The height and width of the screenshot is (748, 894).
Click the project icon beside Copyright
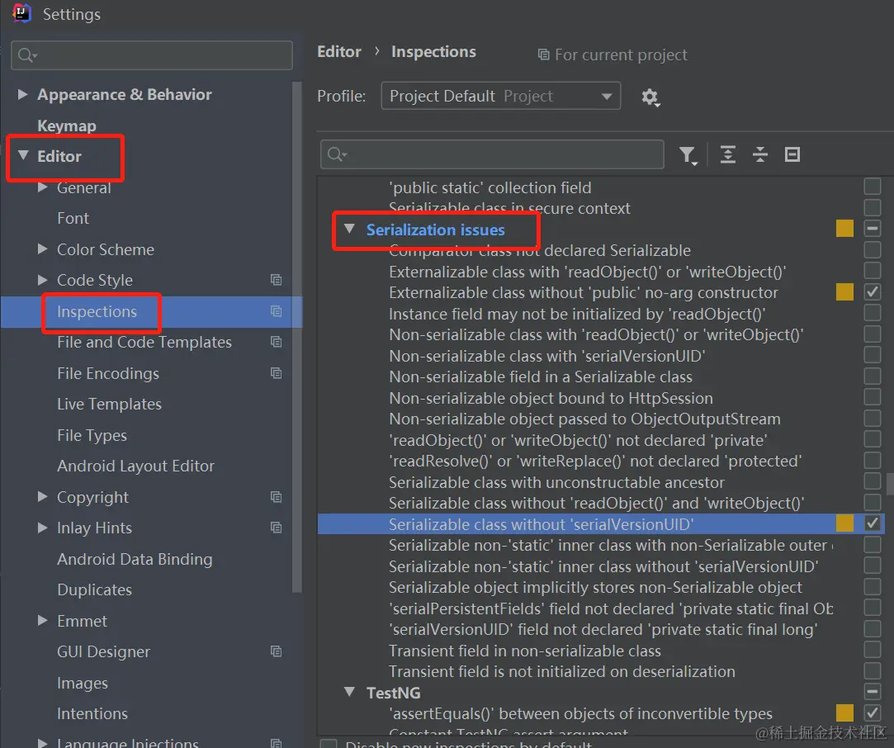(x=277, y=497)
